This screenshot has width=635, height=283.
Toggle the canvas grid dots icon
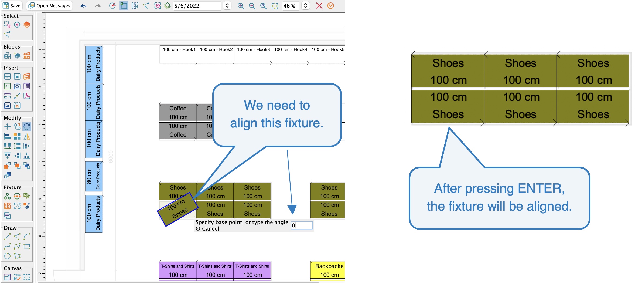pos(27,277)
